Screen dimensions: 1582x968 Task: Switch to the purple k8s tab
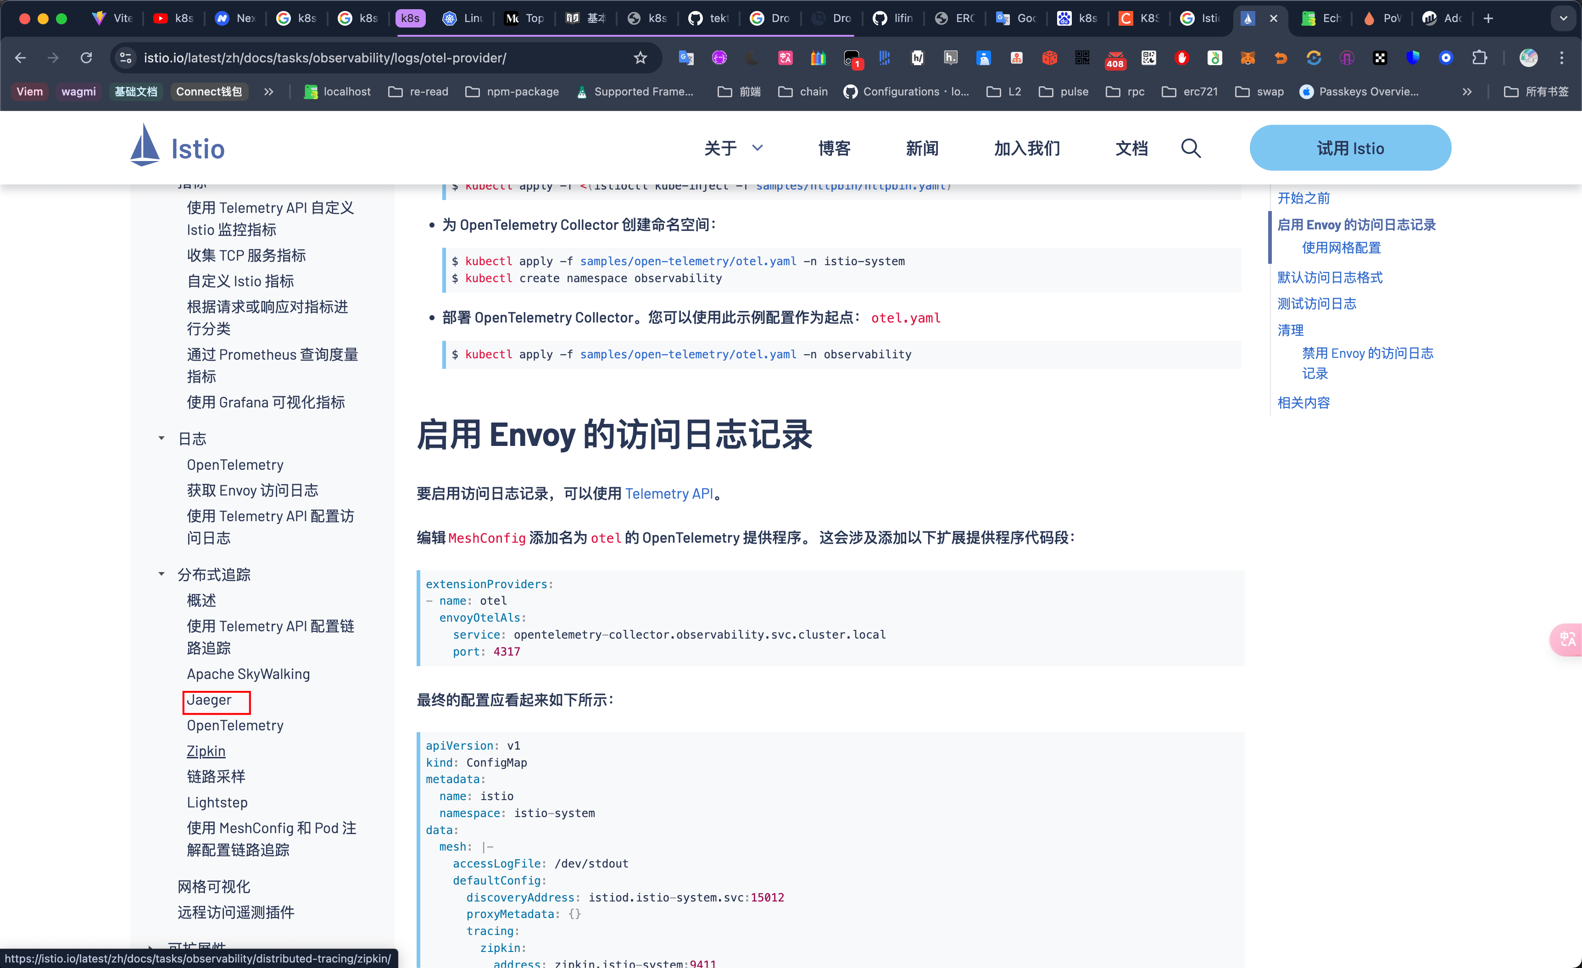(x=410, y=18)
